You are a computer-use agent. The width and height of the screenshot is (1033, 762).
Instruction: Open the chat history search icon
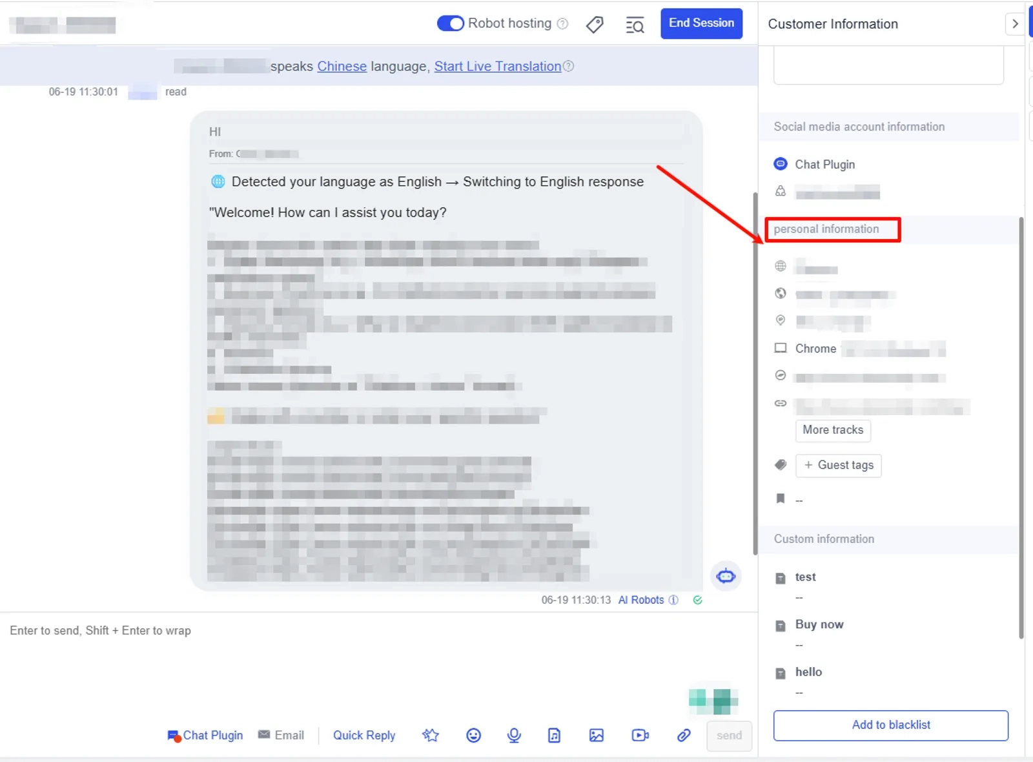(x=635, y=25)
